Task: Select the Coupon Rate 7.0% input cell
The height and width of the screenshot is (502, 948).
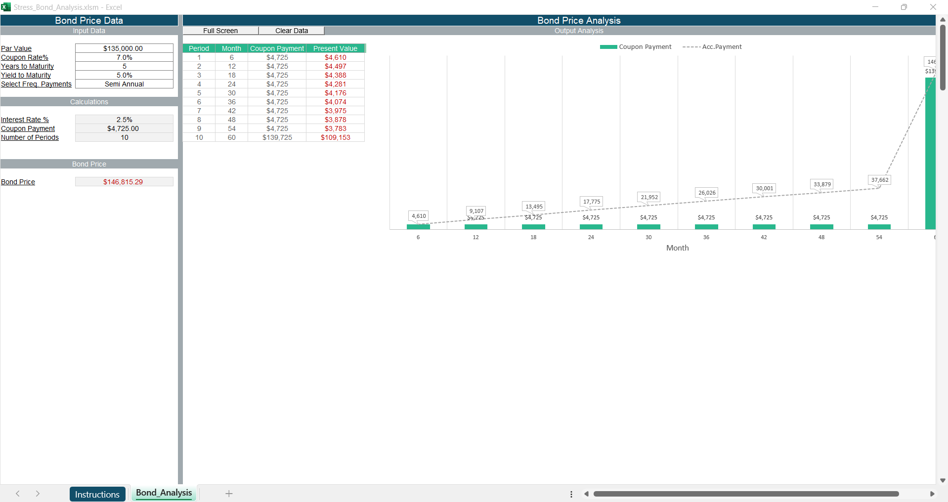Action: 124,57
